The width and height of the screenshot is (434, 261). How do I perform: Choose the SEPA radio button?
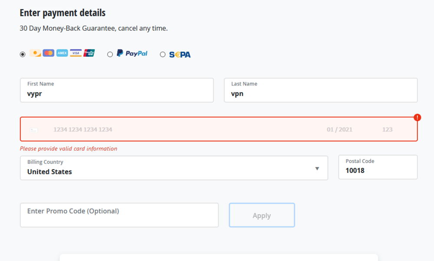click(x=163, y=55)
